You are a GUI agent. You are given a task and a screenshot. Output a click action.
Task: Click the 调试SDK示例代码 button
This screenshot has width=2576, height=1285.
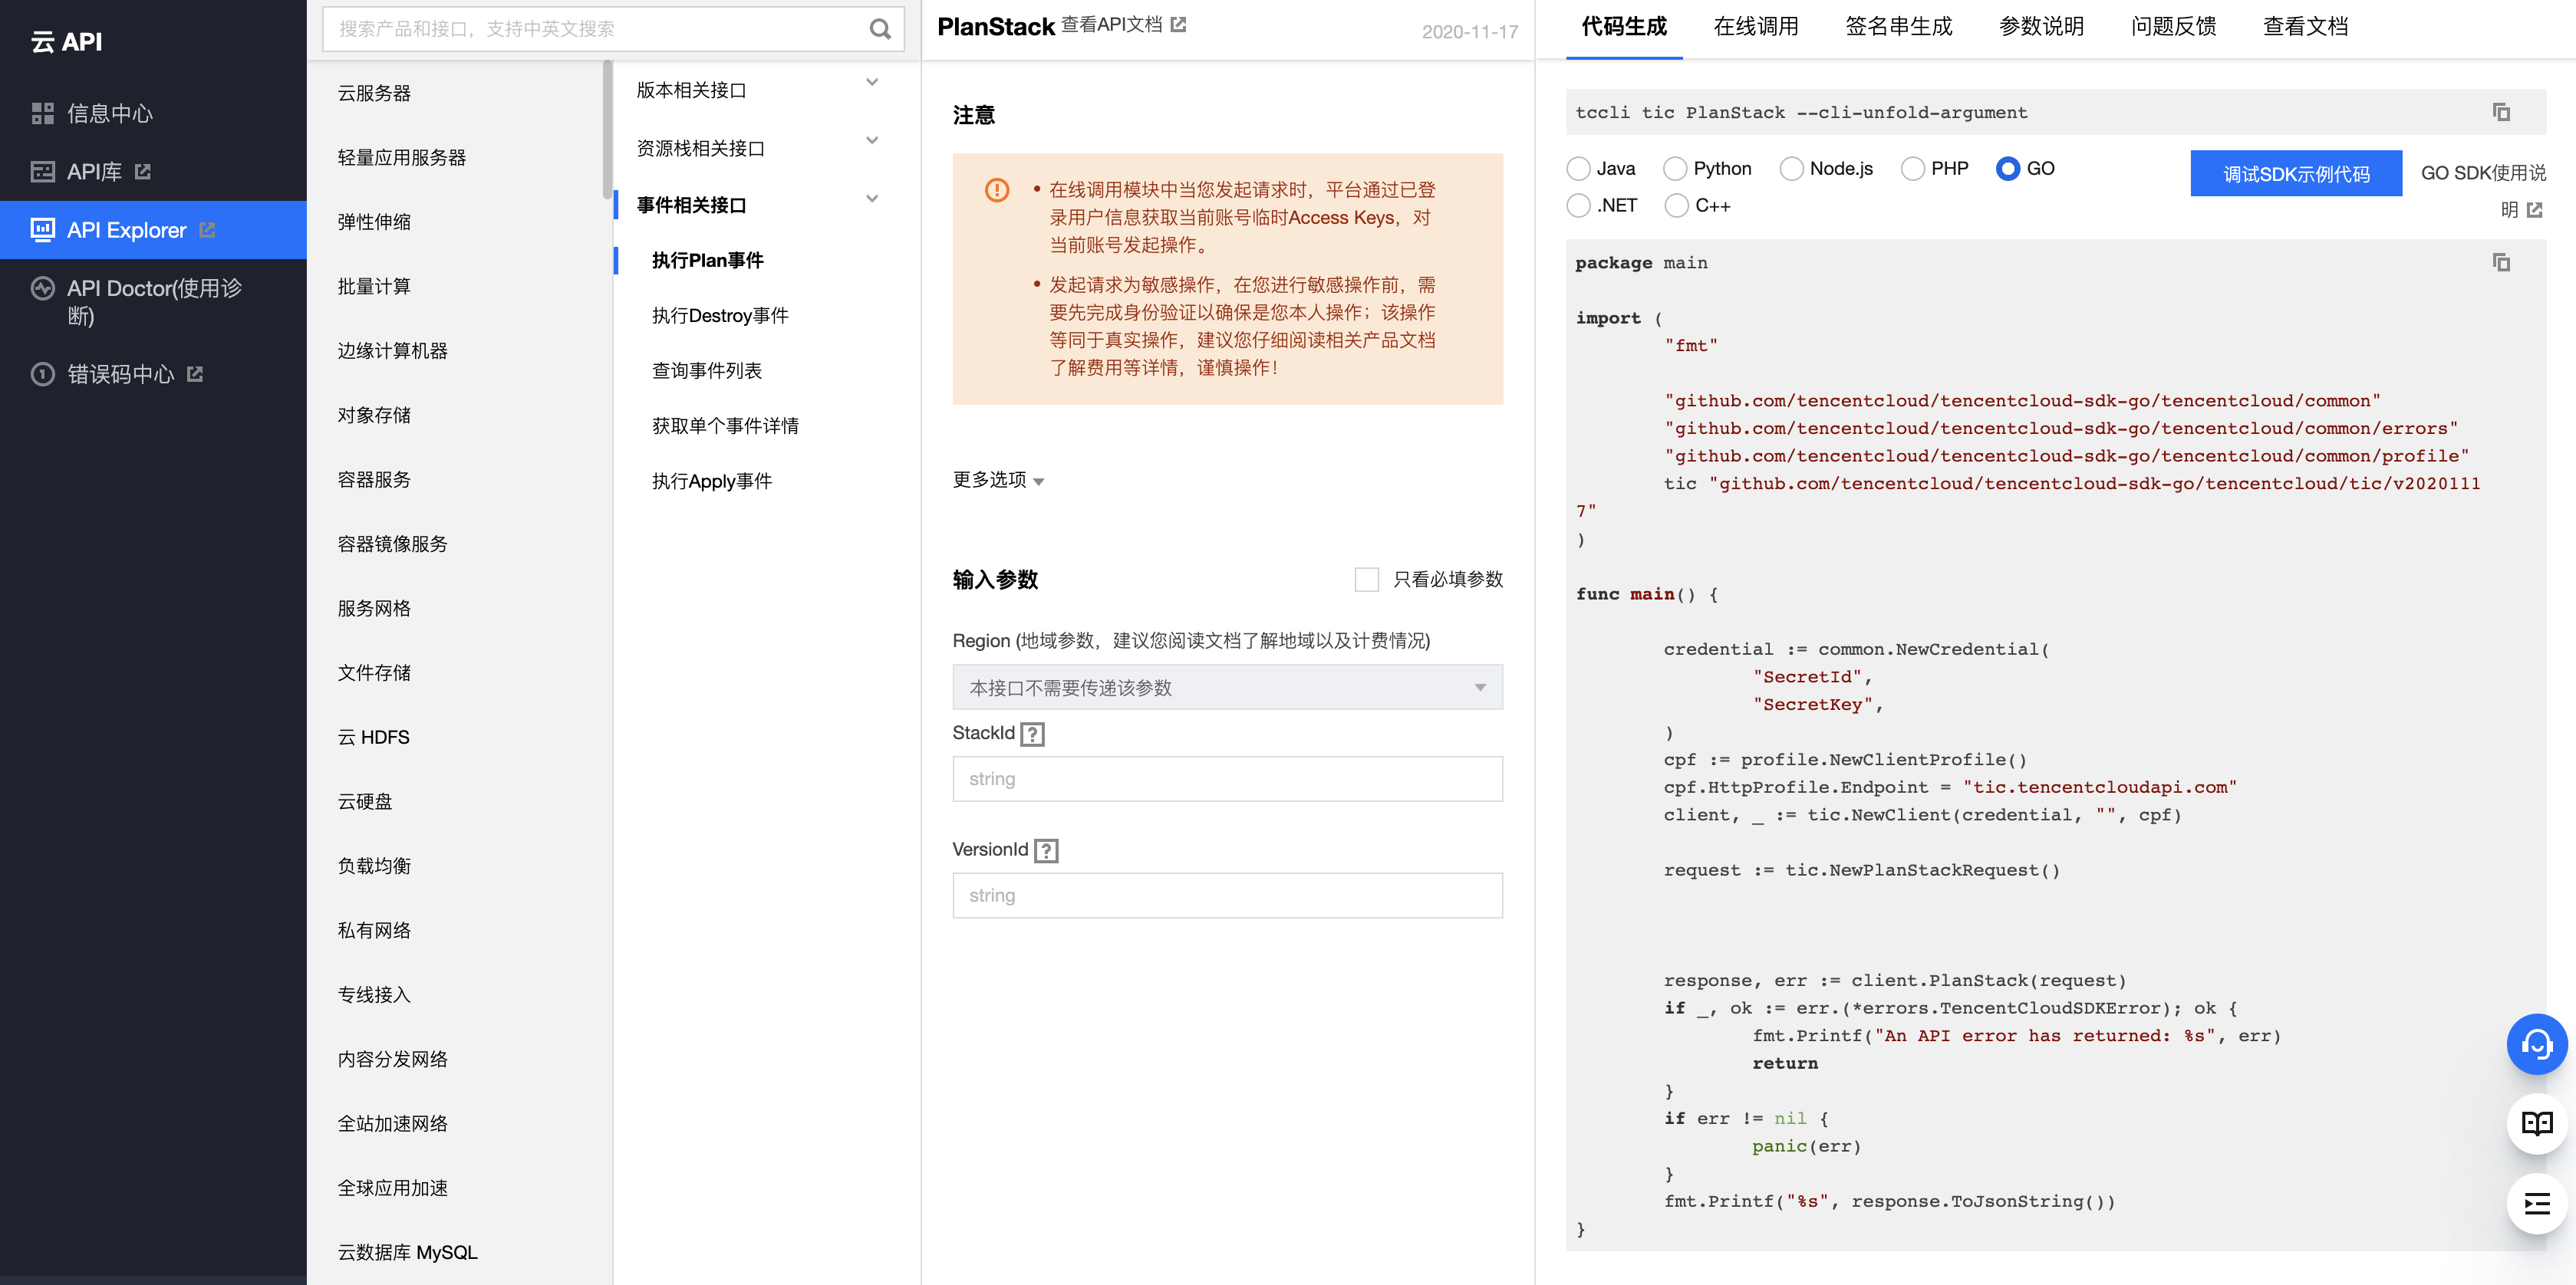pos(2296,174)
